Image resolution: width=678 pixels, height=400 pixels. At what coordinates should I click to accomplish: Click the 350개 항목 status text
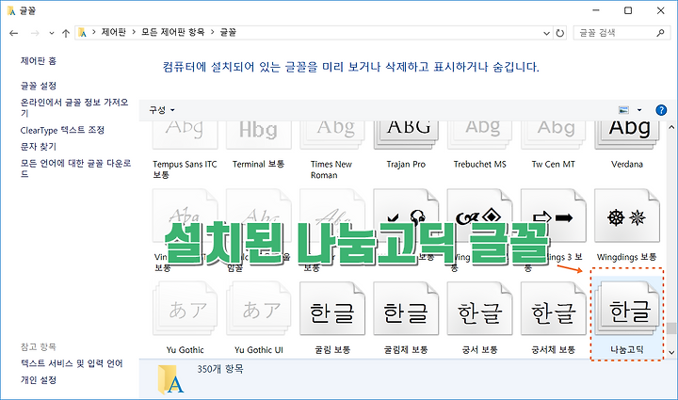coord(220,369)
